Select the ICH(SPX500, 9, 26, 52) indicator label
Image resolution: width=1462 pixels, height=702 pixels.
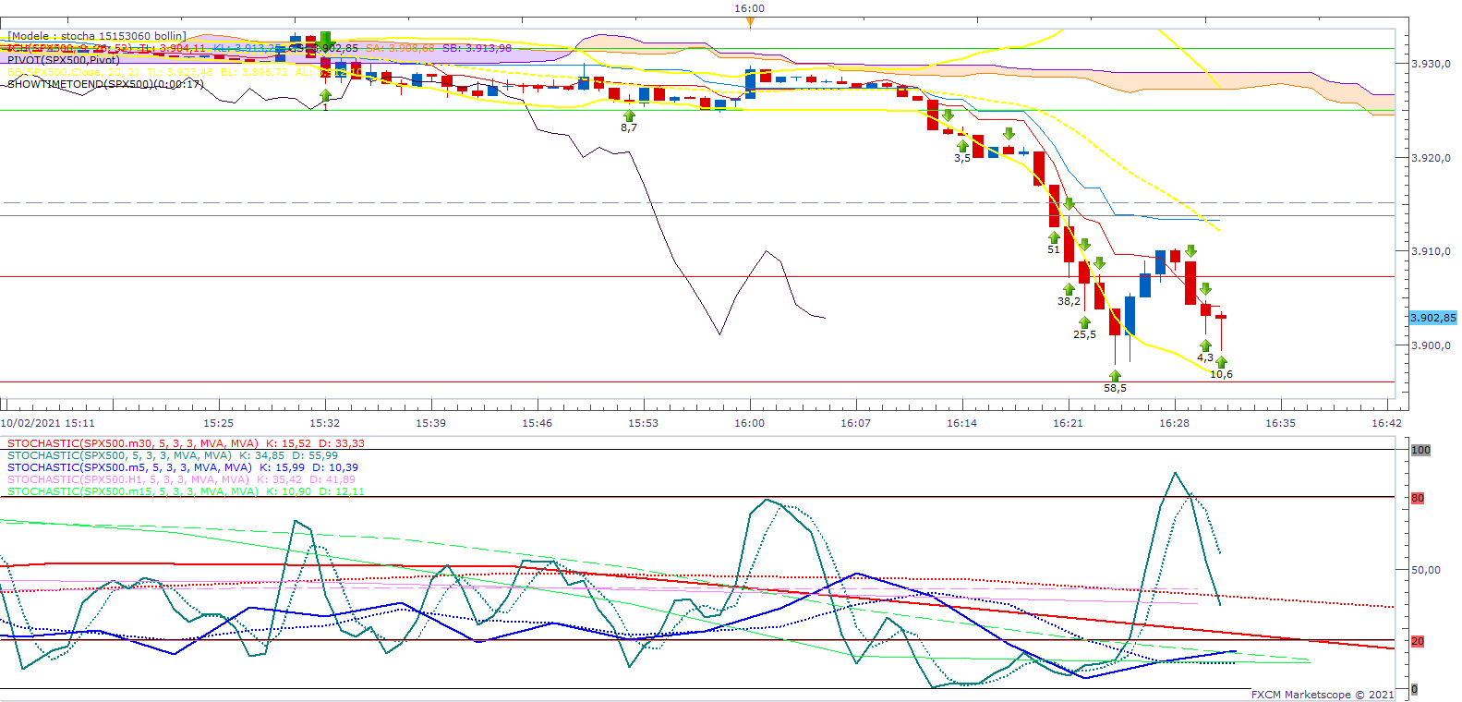[260, 48]
